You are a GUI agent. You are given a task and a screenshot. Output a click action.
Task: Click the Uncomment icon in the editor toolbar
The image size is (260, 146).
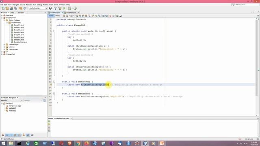121,16
